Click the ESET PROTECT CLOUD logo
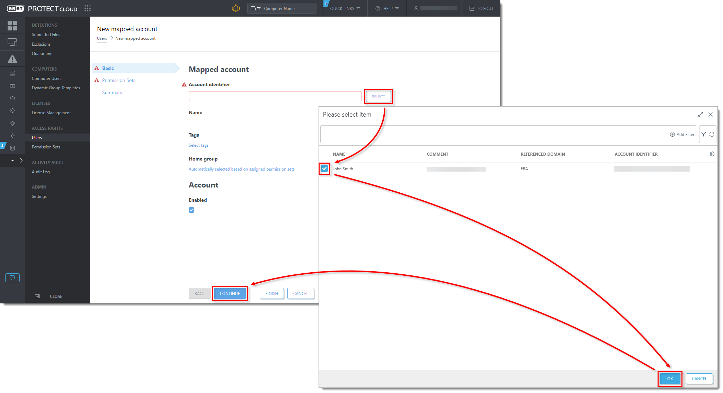The width and height of the screenshot is (723, 393). (x=42, y=9)
